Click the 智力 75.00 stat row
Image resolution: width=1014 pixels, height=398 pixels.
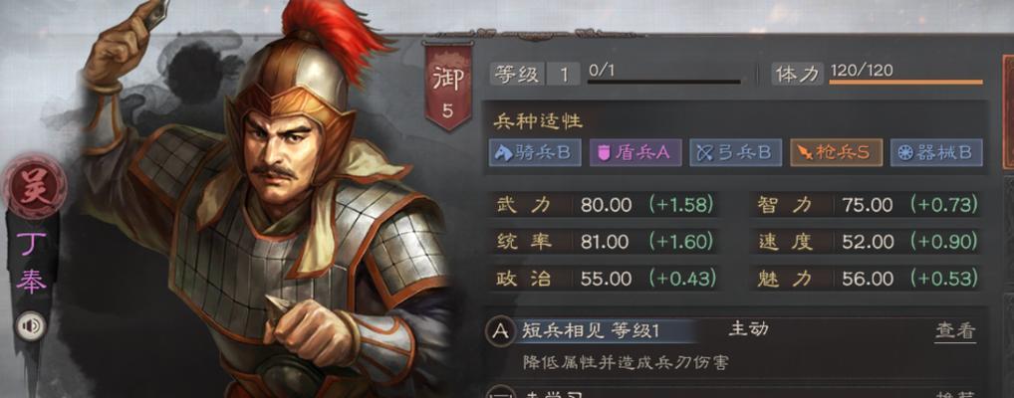tap(868, 205)
